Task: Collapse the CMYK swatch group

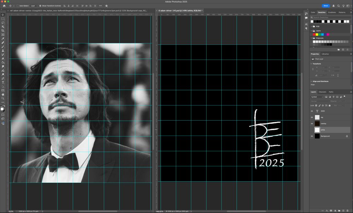Action: (x=311, y=31)
